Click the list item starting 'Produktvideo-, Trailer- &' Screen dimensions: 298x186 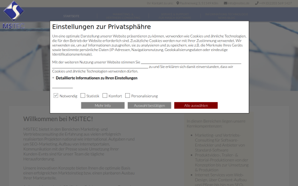coord(222,162)
